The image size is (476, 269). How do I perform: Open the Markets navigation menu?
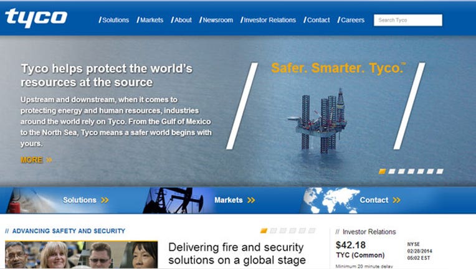pos(150,20)
